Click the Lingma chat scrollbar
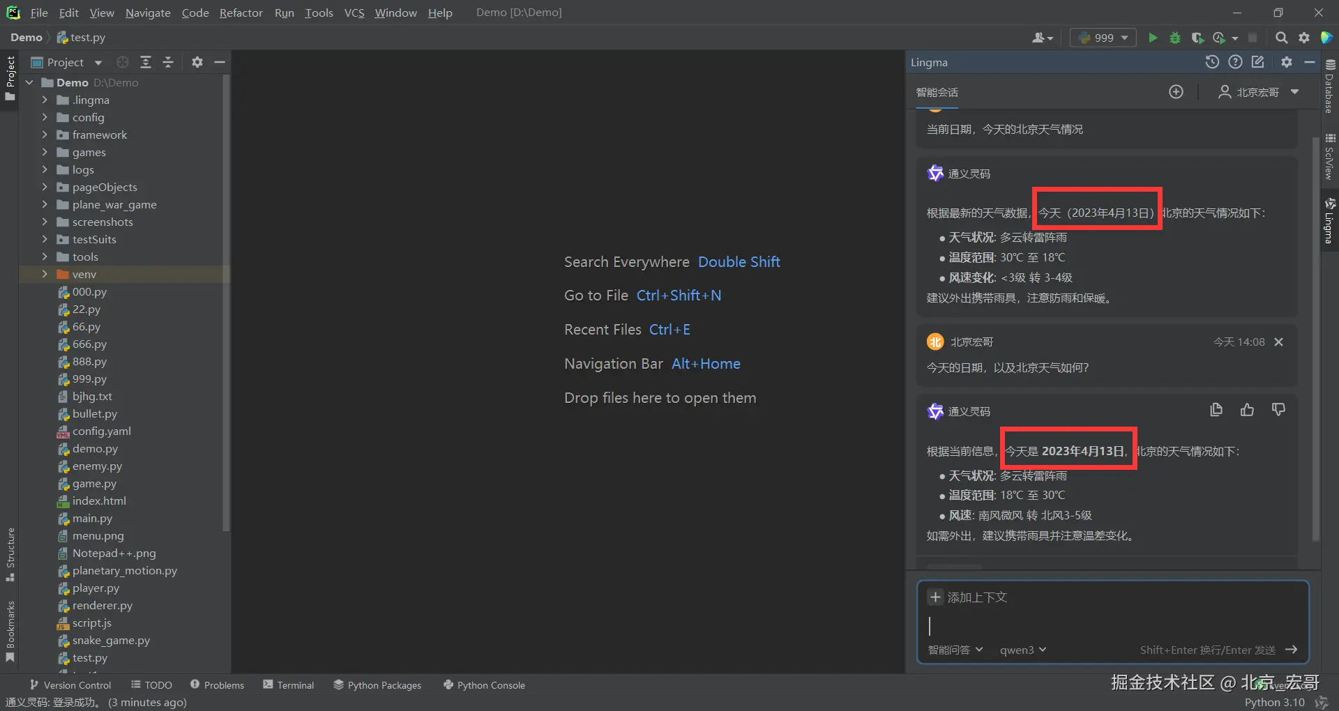Image resolution: width=1339 pixels, height=711 pixels. click(1315, 338)
